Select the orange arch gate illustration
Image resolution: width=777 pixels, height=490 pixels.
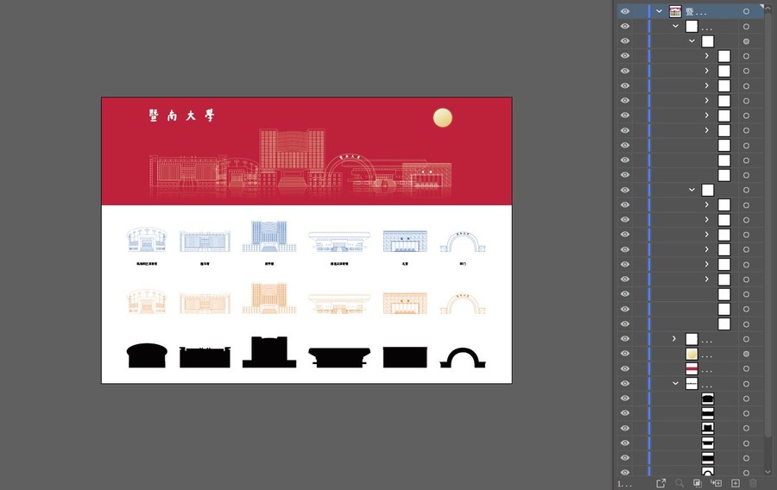tap(463, 304)
